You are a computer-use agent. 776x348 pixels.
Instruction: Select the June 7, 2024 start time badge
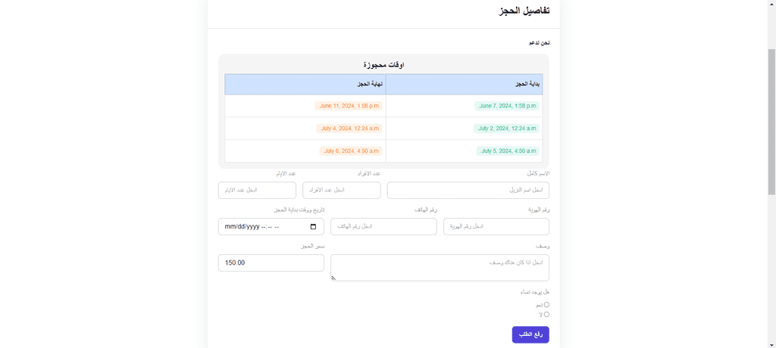pos(507,106)
